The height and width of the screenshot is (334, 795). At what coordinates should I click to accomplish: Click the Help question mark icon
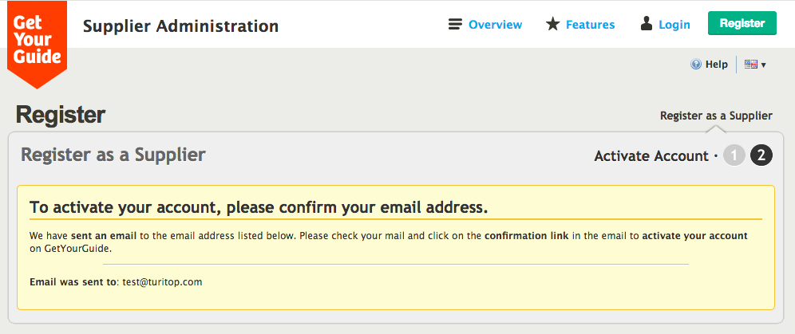696,65
